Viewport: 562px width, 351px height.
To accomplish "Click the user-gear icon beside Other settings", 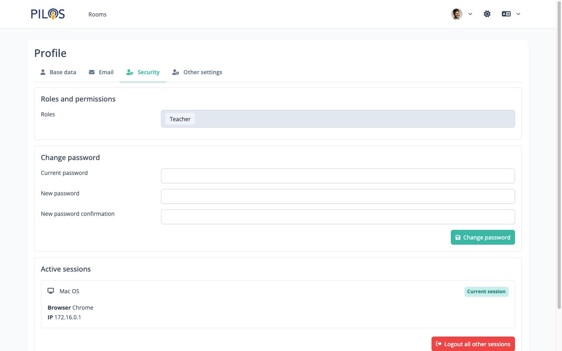I will (175, 72).
